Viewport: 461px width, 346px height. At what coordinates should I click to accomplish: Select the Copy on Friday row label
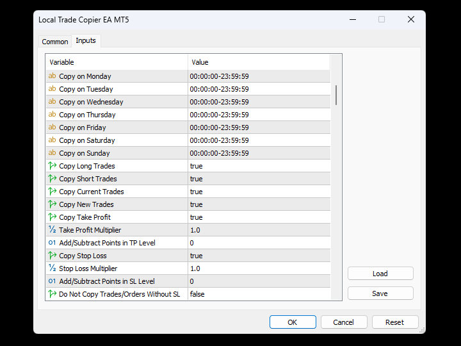(83, 128)
